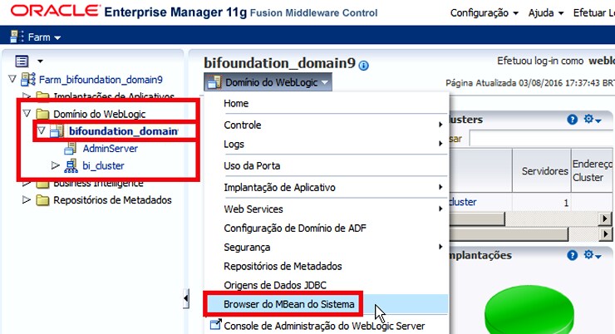Screen dimensions: 615x334
Task: Collapse the navigation pane with the splitter arrow
Action: 186,299
